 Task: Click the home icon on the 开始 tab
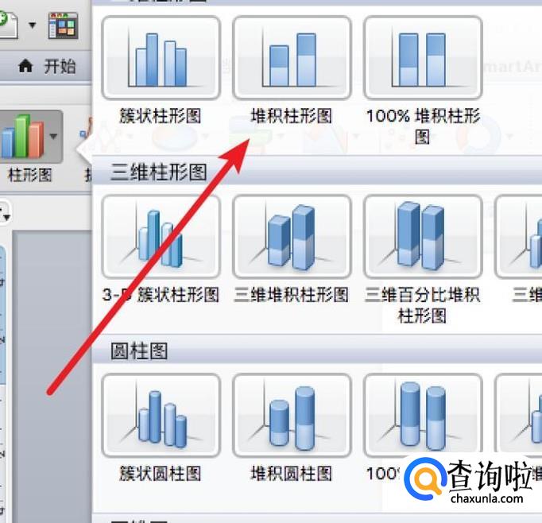pyautogui.click(x=25, y=66)
